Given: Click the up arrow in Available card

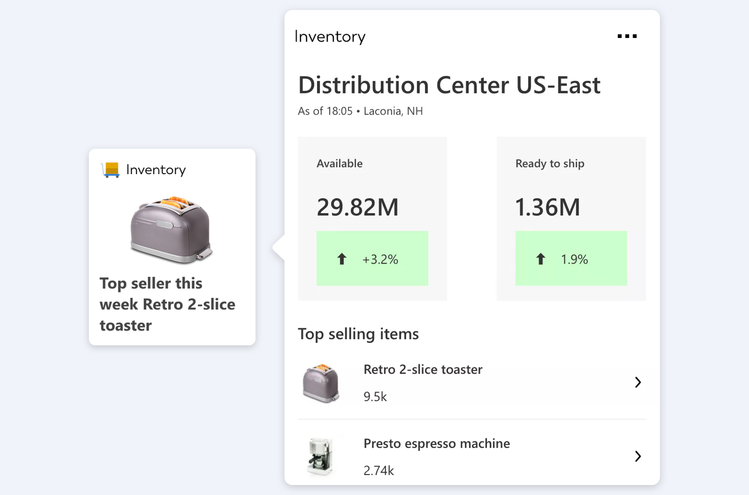Looking at the screenshot, I should click(342, 259).
